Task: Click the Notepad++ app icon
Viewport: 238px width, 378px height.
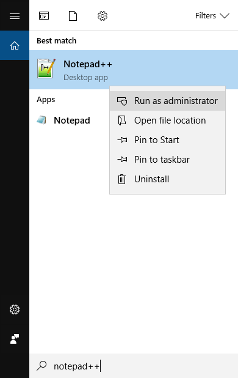Action: point(46,69)
